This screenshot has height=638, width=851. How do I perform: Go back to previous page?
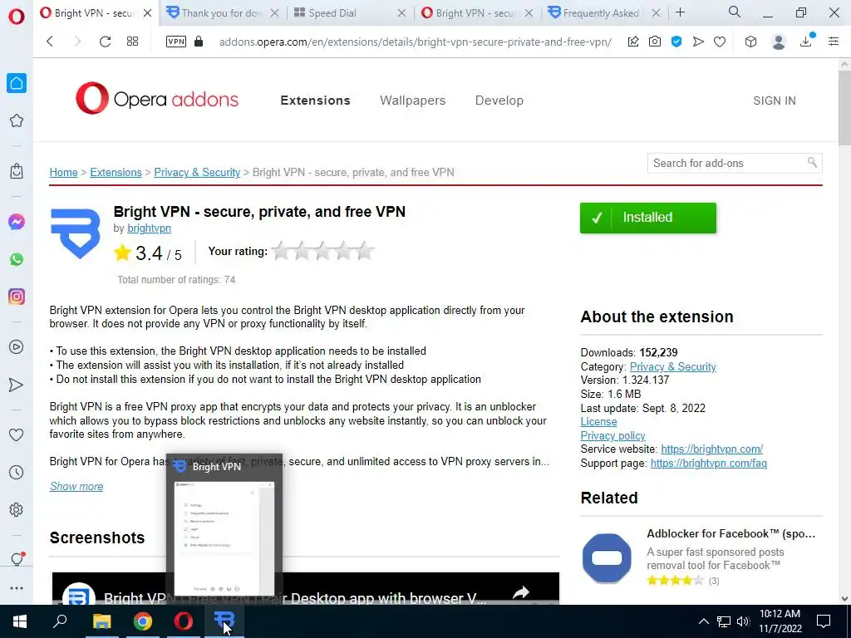click(50, 42)
